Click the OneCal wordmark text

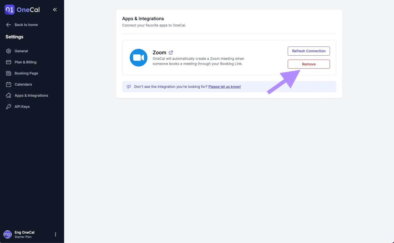[28, 10]
